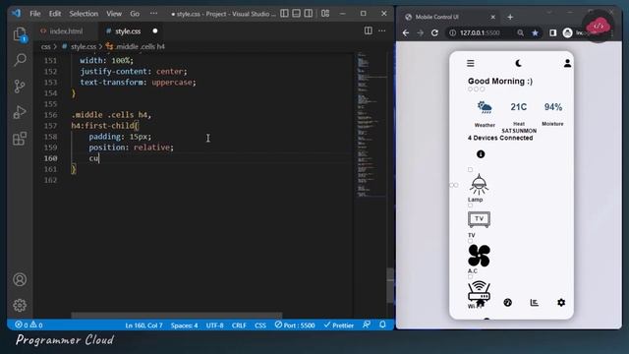Viewport: 629px width, 354px height.
Task: Switch to the style.css editor tab
Action: pyautogui.click(x=128, y=31)
